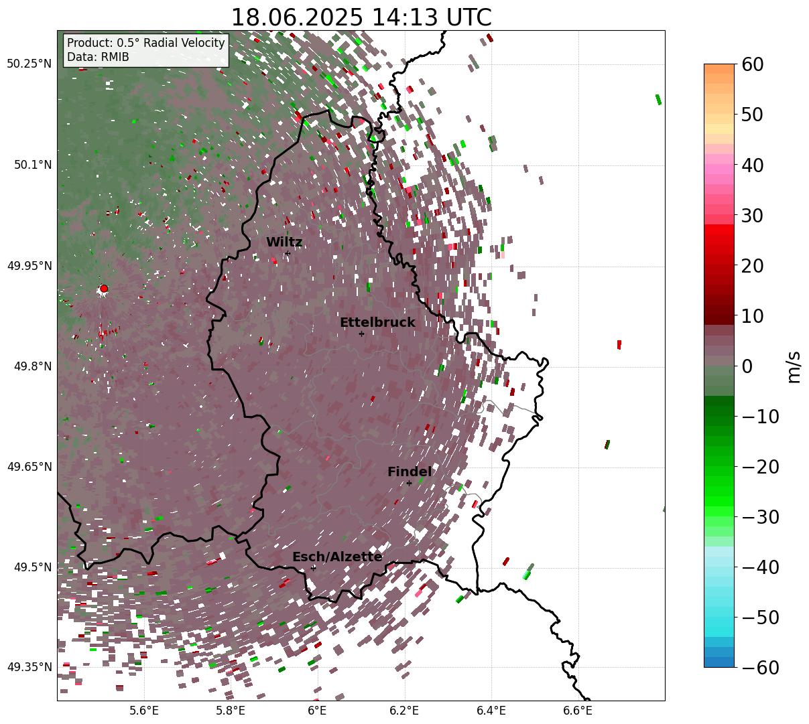Click the −60 colorbar tick label
This screenshot has width=809, height=724.
pyautogui.click(x=760, y=668)
